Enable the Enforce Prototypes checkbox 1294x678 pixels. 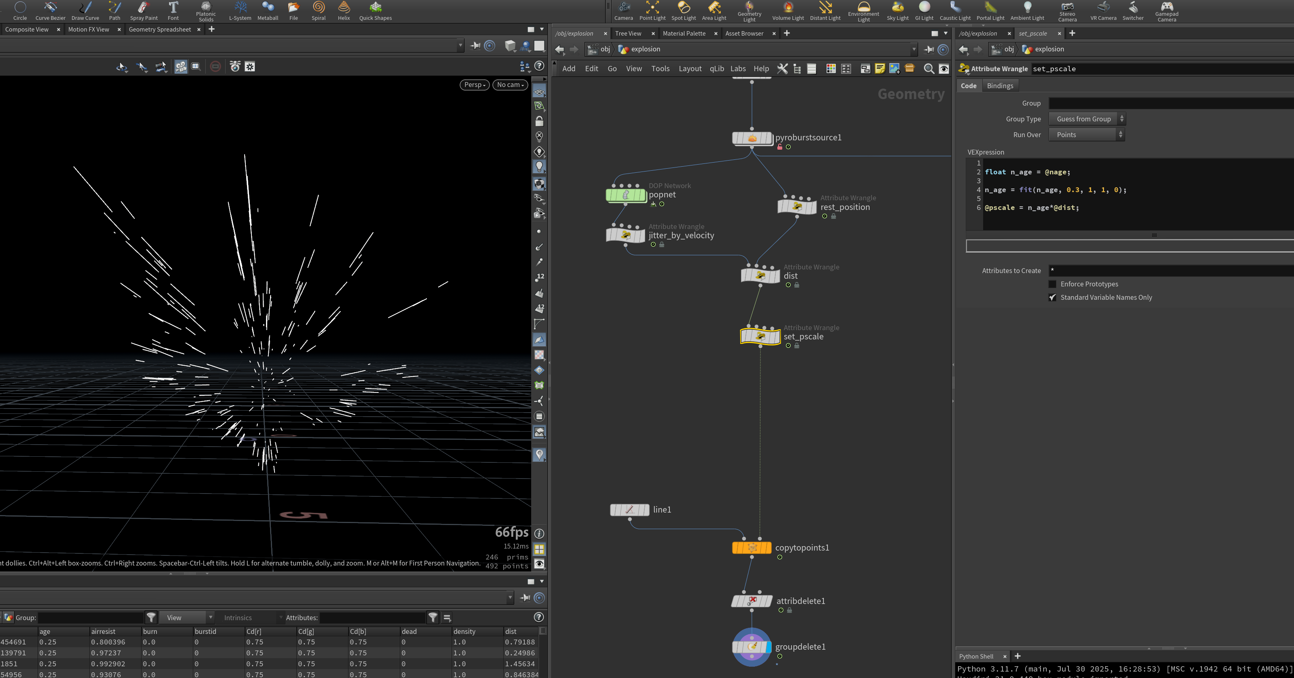1052,284
